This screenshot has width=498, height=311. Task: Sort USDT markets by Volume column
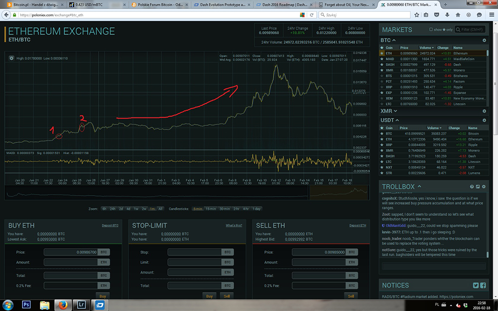click(434, 128)
